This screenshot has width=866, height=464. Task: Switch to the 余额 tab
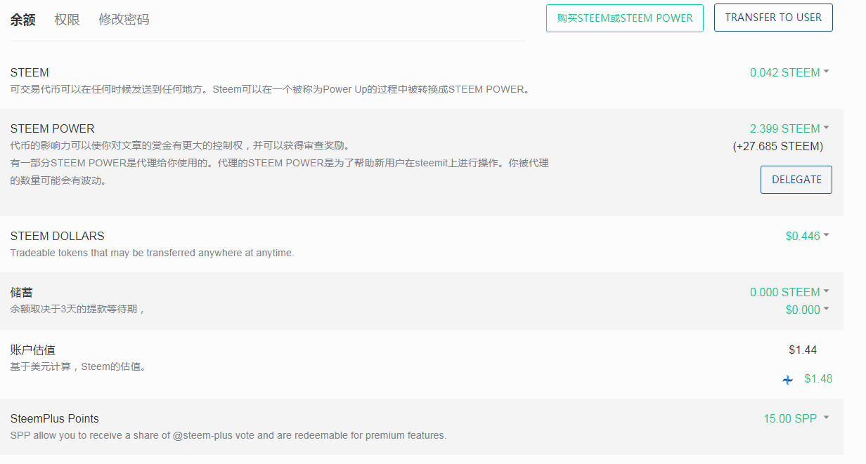point(22,20)
